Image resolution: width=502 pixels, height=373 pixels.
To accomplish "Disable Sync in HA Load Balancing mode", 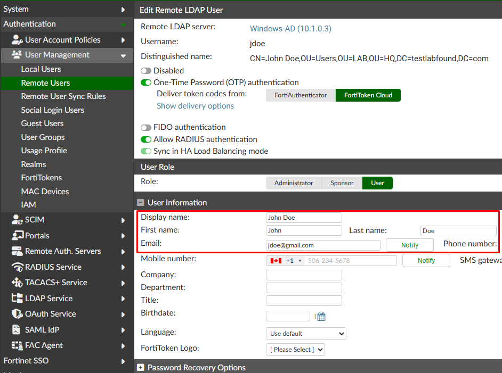I will [x=144, y=151].
